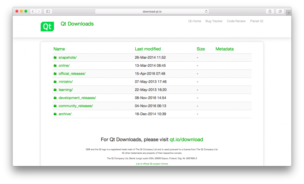Show all tabs overview button
Viewport: 304px width, 184px height.
click(x=280, y=11)
